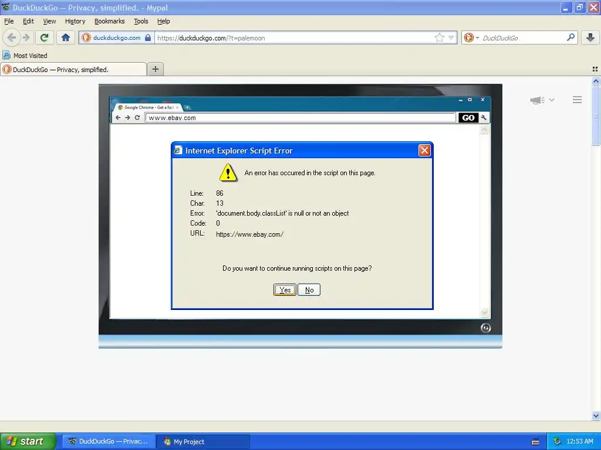The width and height of the screenshot is (601, 450).
Task: Click the www.ebay.com address field
Action: pos(300,117)
